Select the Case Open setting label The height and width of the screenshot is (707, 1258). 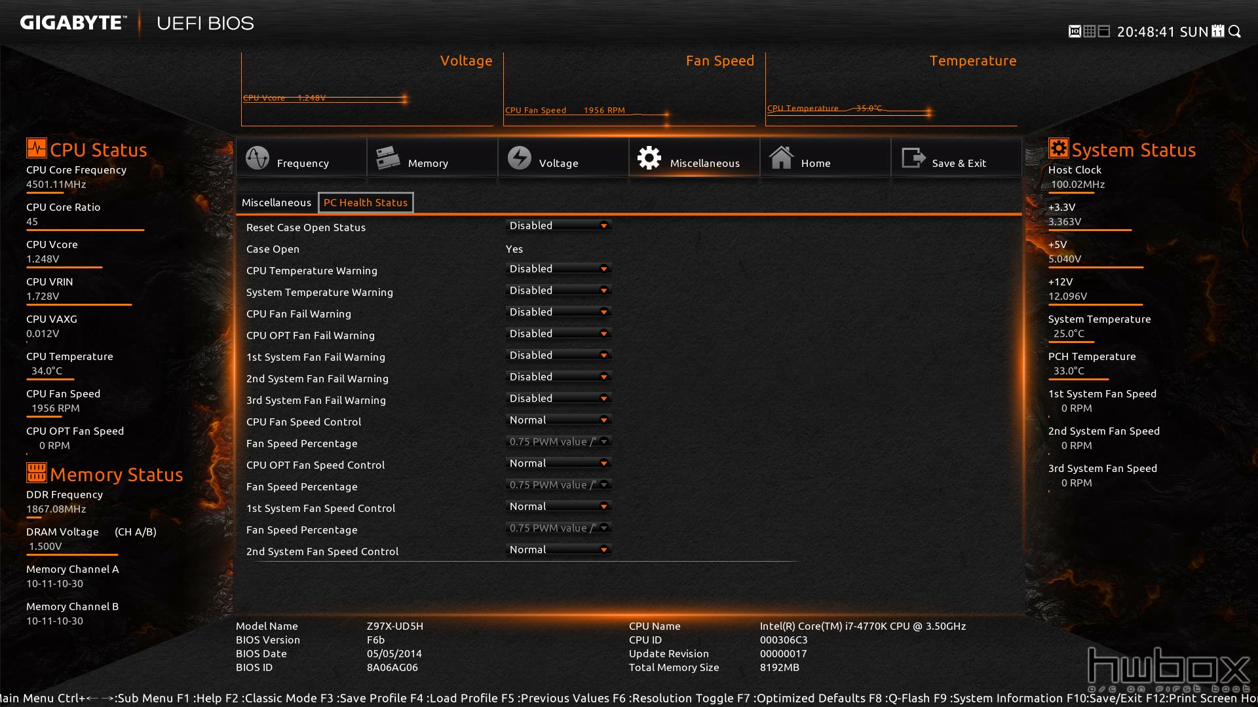click(273, 249)
